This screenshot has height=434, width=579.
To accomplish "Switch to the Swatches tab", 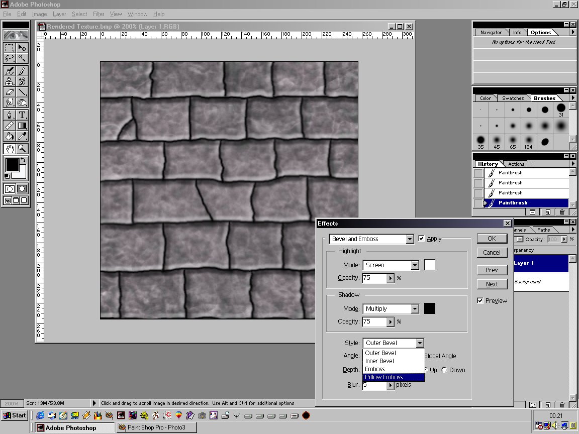I will 513,98.
